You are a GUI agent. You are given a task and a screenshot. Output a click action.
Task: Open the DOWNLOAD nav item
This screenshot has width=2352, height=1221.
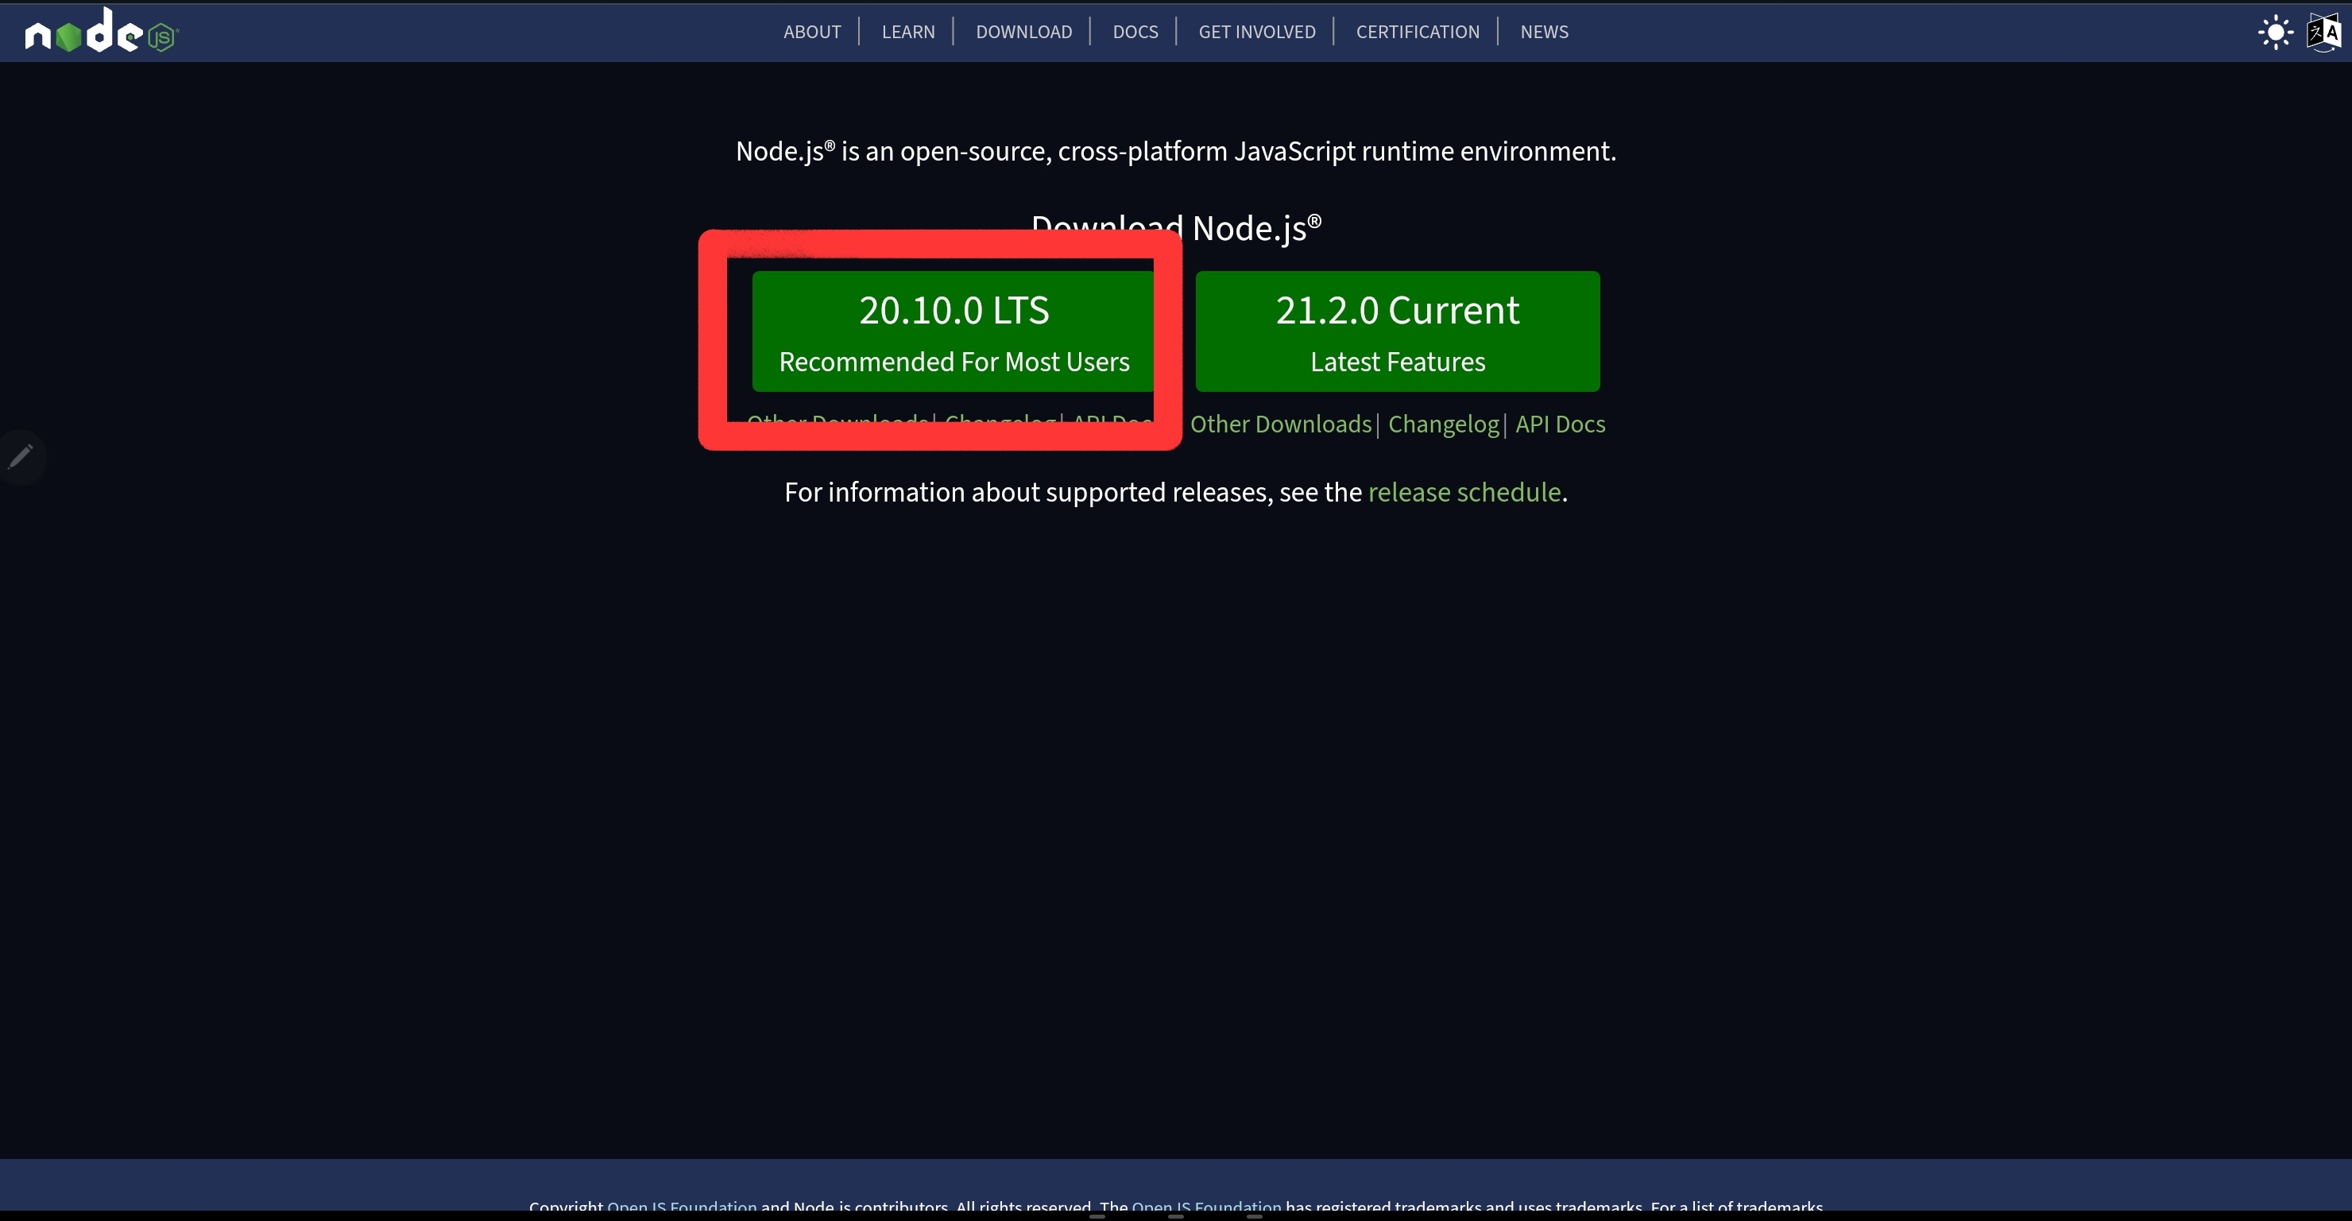[x=1023, y=32]
